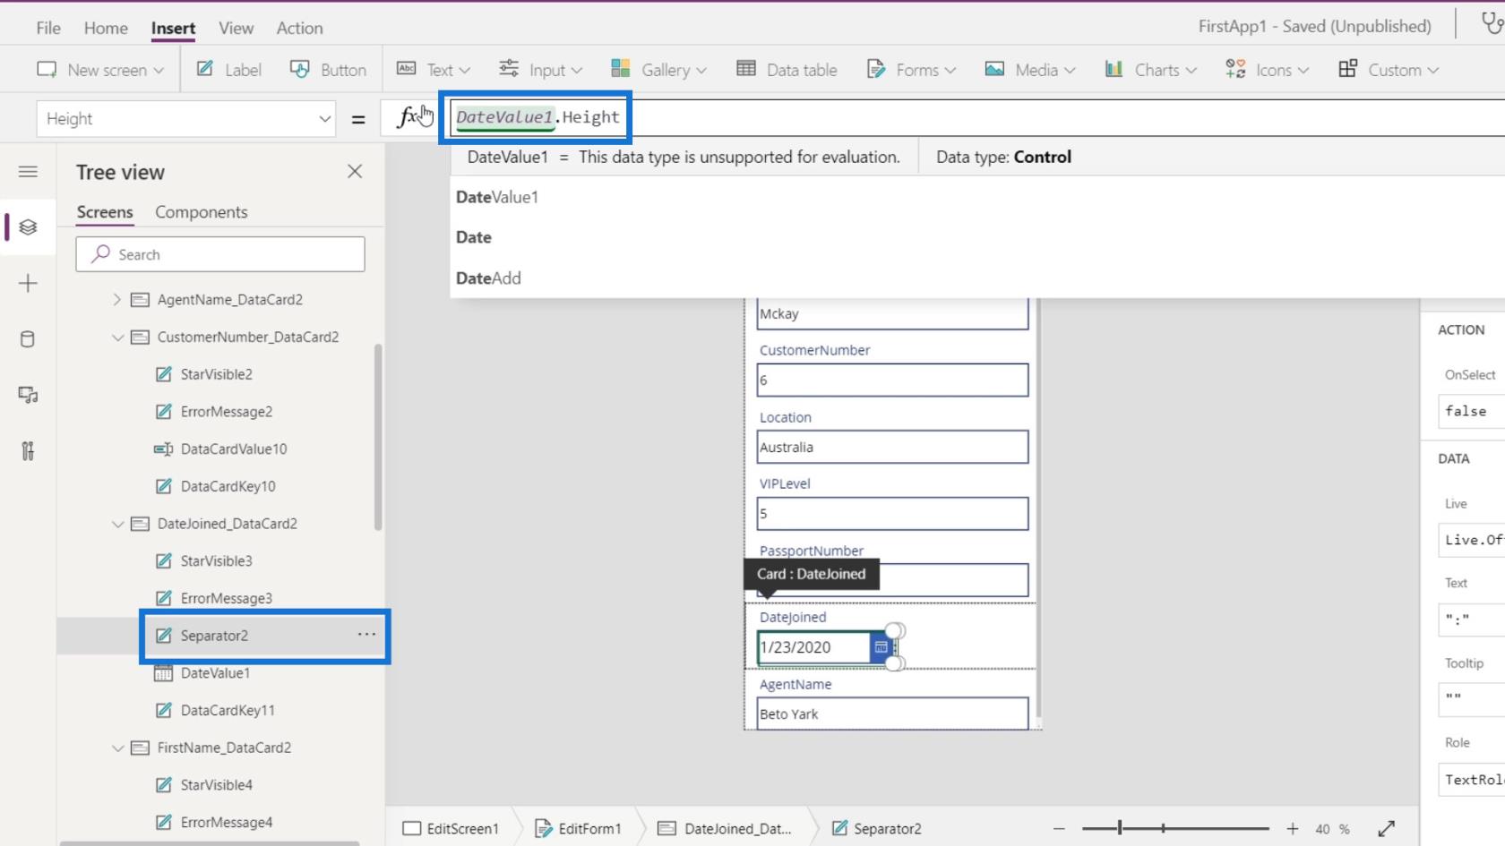
Task: Choose Date autocomplete suggestion
Action: point(474,237)
